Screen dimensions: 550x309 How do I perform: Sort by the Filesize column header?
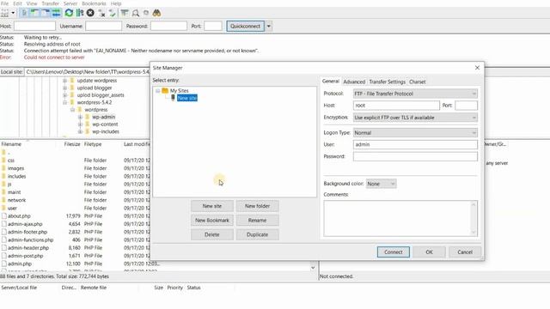[x=72, y=144]
